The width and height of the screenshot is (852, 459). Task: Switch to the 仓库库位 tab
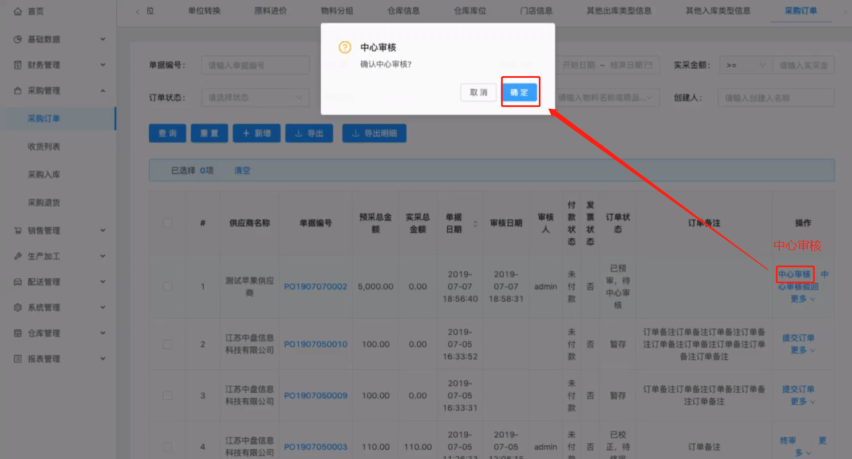pos(470,11)
